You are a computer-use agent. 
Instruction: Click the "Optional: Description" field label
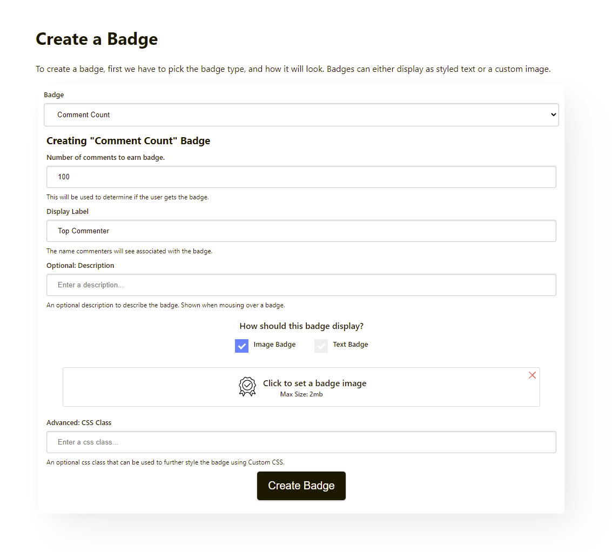point(80,266)
